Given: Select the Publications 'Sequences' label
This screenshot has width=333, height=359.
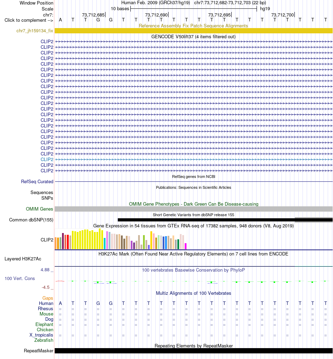Looking at the screenshot, I should click(x=42, y=193).
